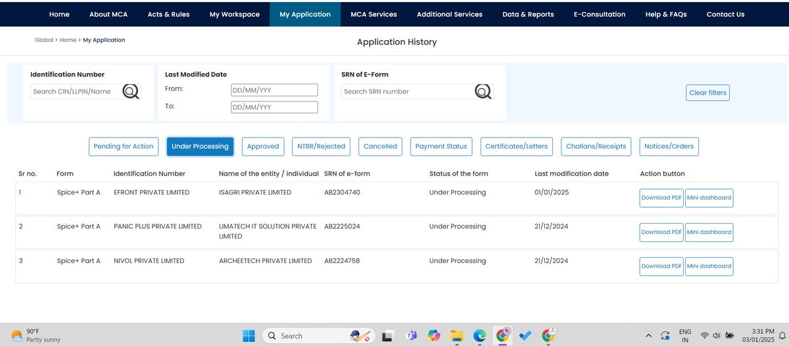Download PDF for ISAGRI PRIVATE LIMITED
This screenshot has width=789, height=346.
click(x=661, y=198)
